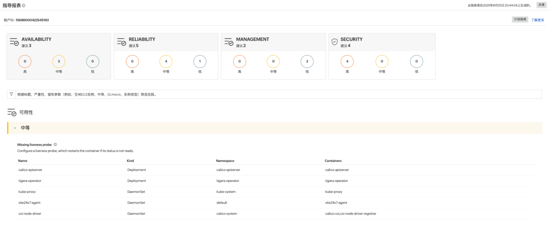Select the Availability card's medium count circle
This screenshot has width=550, height=227.
59,62
